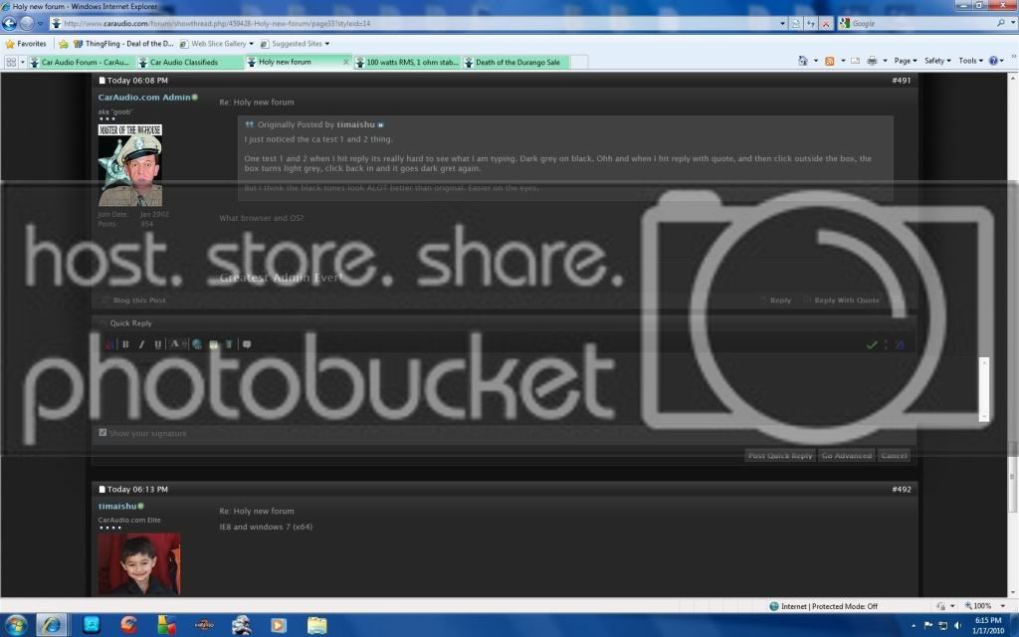Show hidden system tray icons arrow
The height and width of the screenshot is (637, 1019).
tap(914, 625)
